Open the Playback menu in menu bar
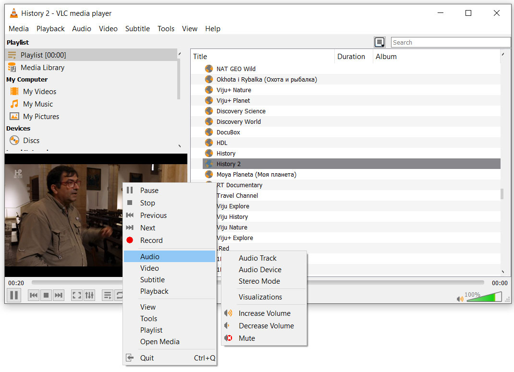 (50, 28)
